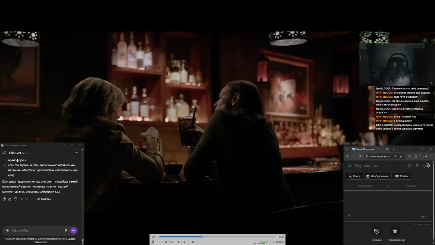Click the 21:03/56:28 time display
Image resolution: width=435 pixels, height=245 pixels.
point(278,242)
